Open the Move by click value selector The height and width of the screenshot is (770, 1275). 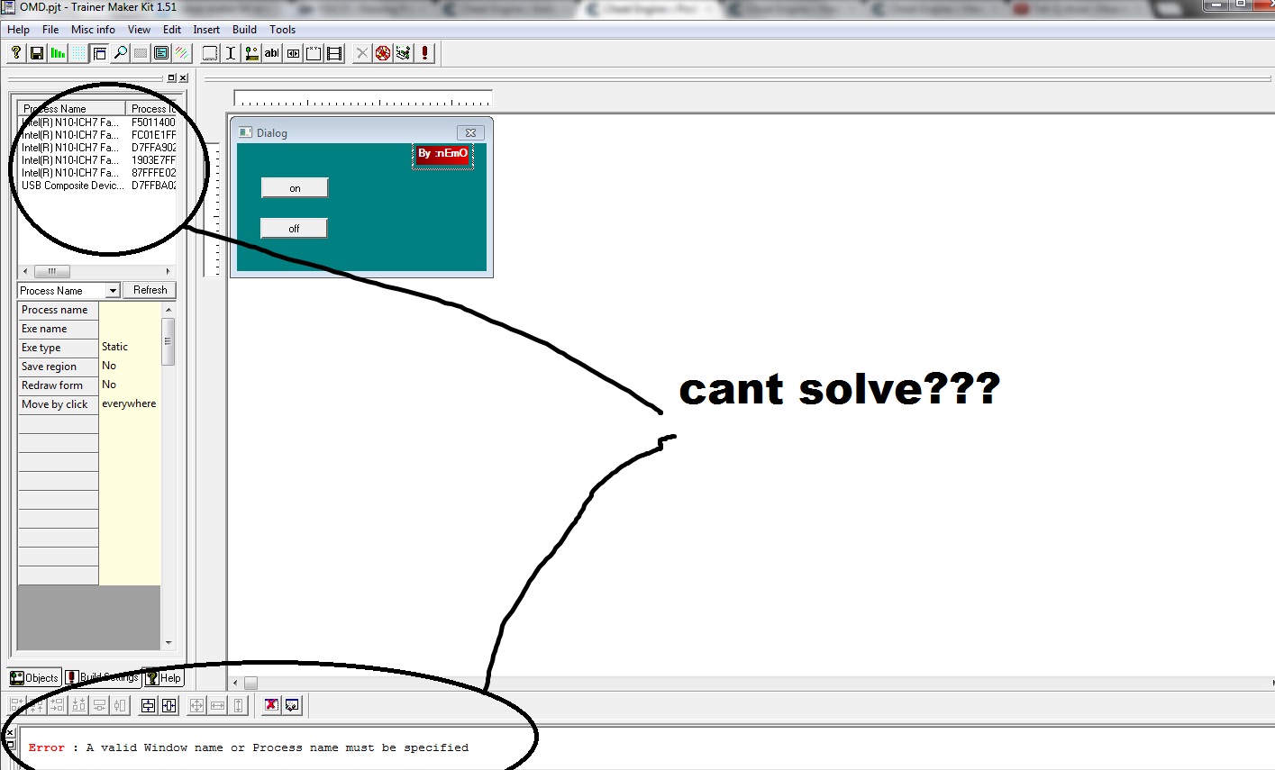(129, 403)
